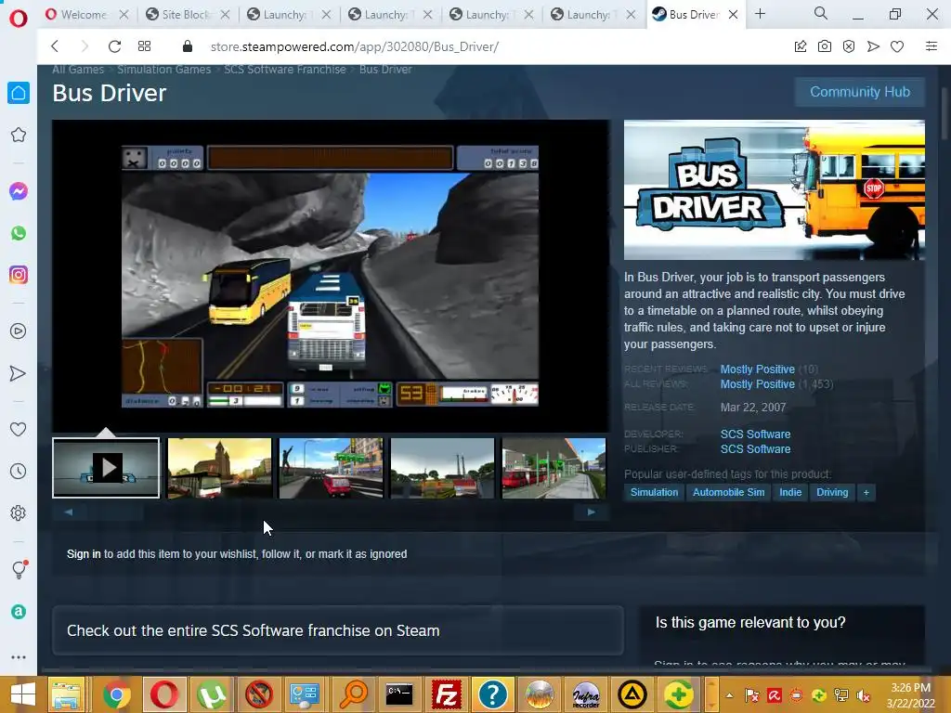
Task: Go back to previous page
Action: [x=55, y=46]
